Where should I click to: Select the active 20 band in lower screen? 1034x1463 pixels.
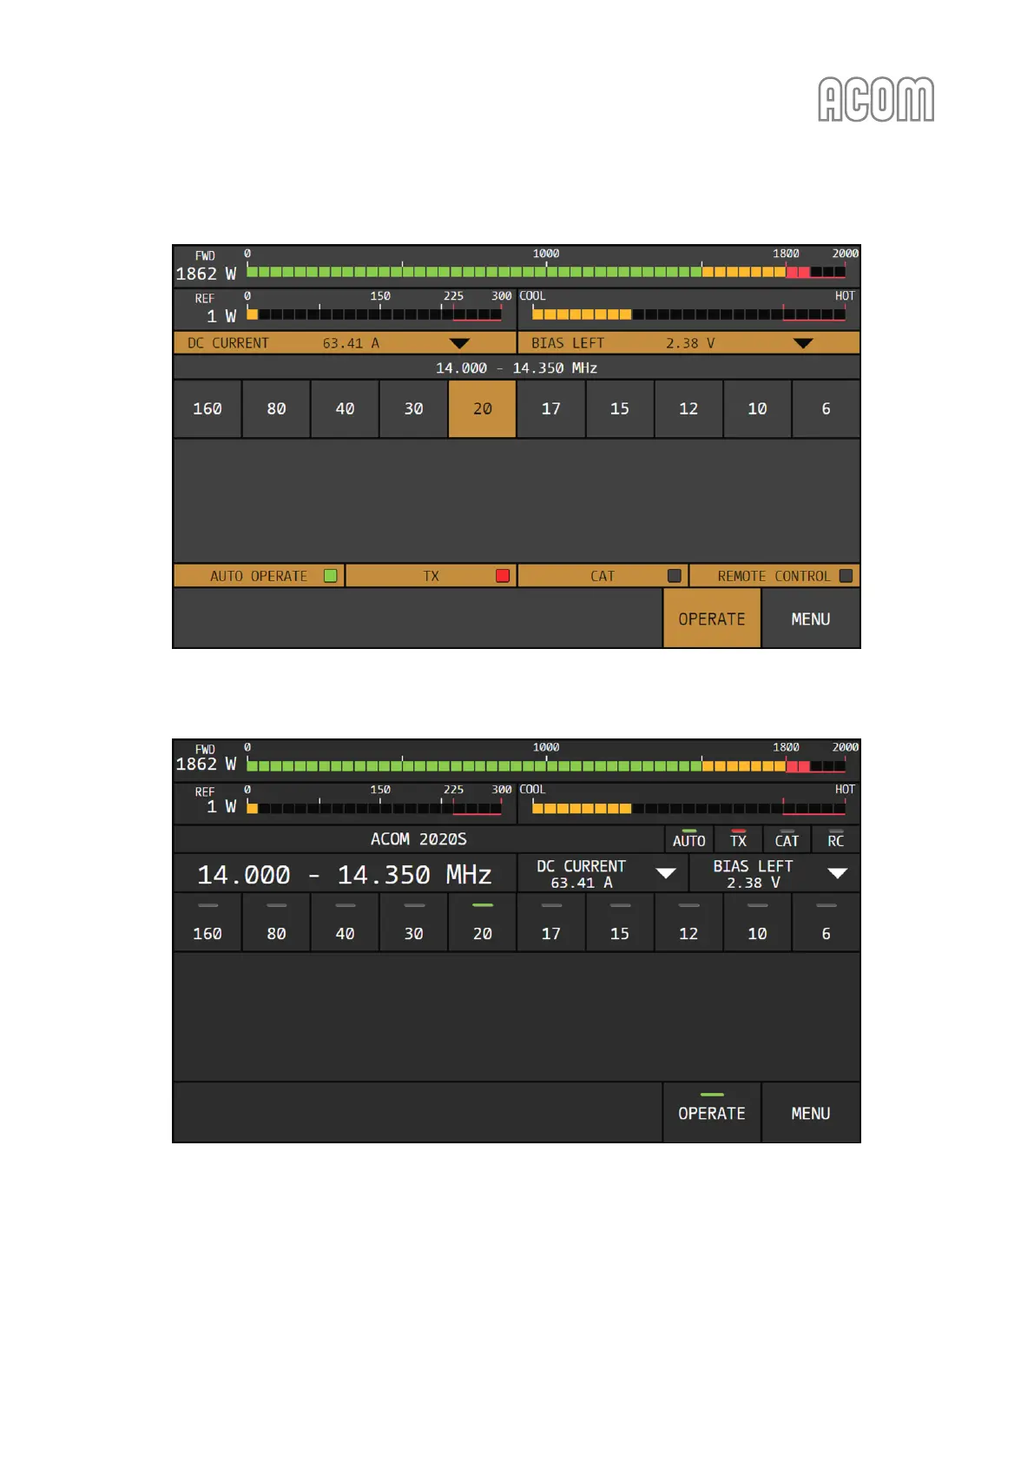pyautogui.click(x=482, y=923)
